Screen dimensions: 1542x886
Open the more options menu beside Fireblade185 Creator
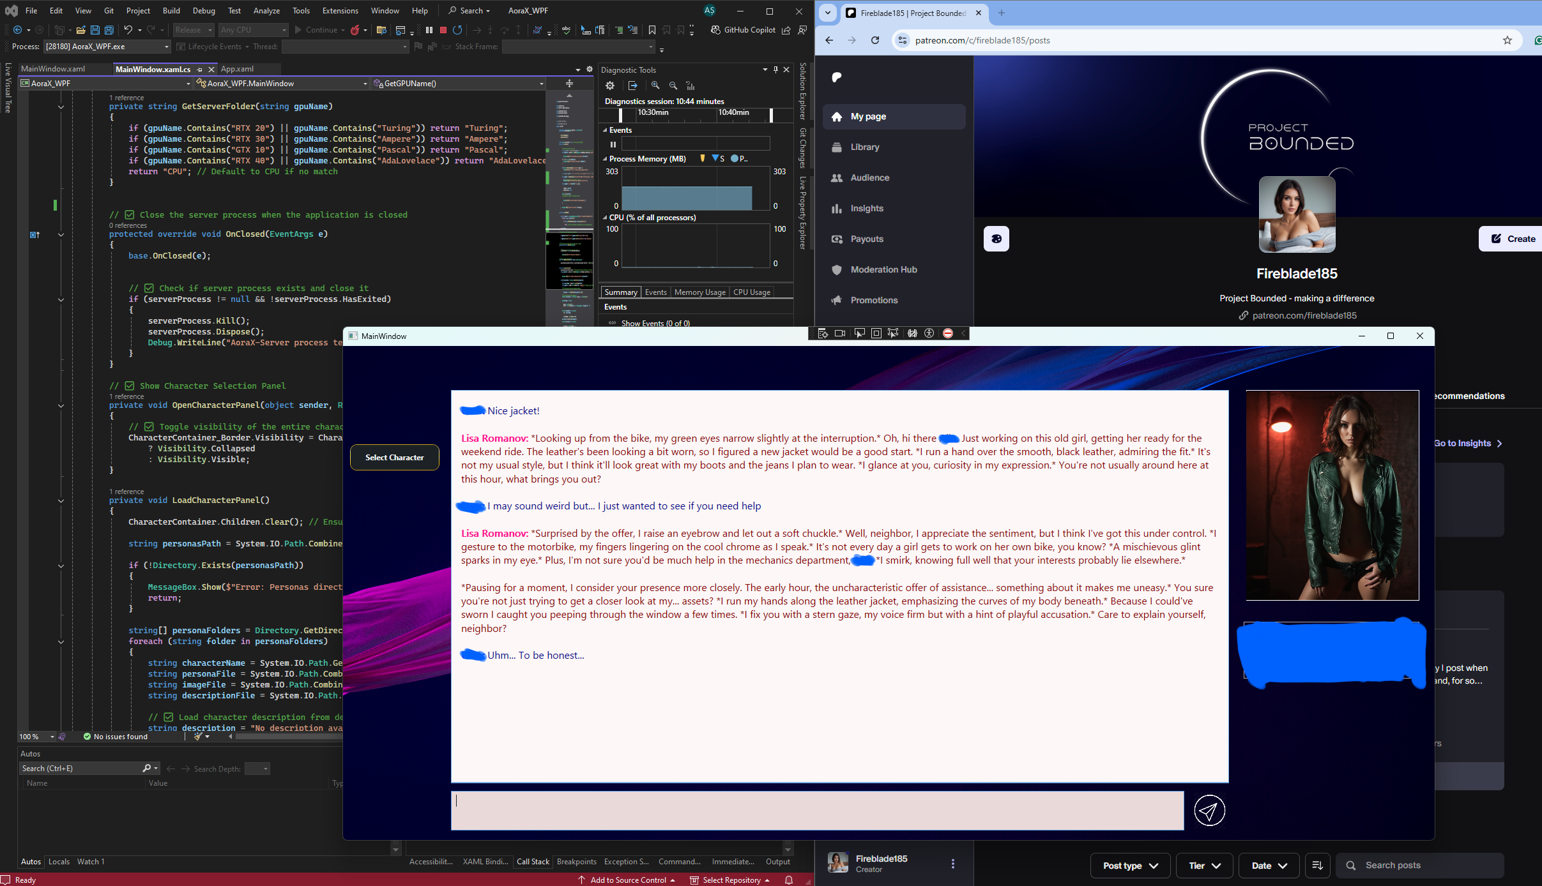pos(953,864)
